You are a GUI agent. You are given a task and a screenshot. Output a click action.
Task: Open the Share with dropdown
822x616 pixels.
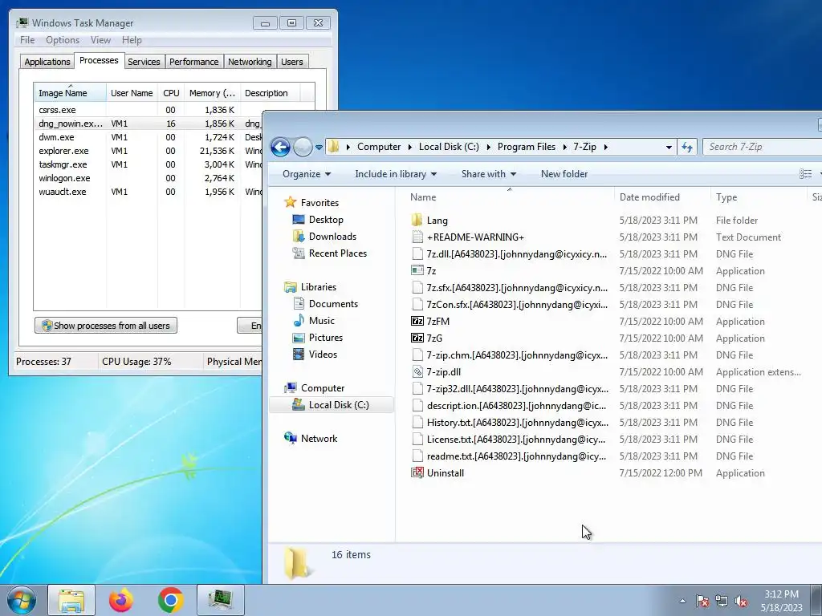pyautogui.click(x=489, y=174)
